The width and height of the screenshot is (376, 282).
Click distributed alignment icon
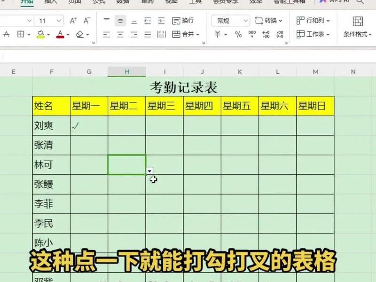click(x=161, y=34)
